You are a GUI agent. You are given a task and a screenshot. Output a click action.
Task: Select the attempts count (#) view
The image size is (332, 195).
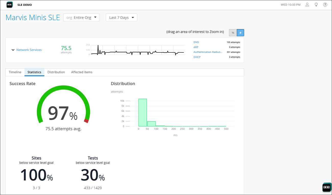click(240, 33)
